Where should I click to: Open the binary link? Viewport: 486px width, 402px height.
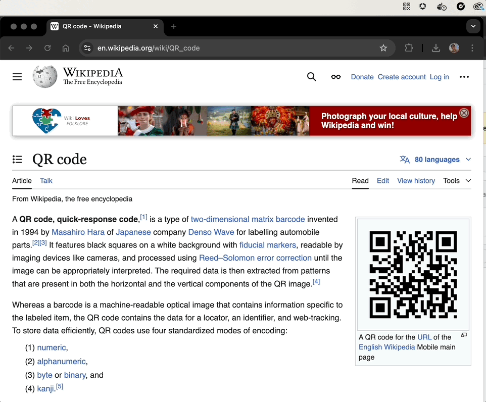(75, 375)
